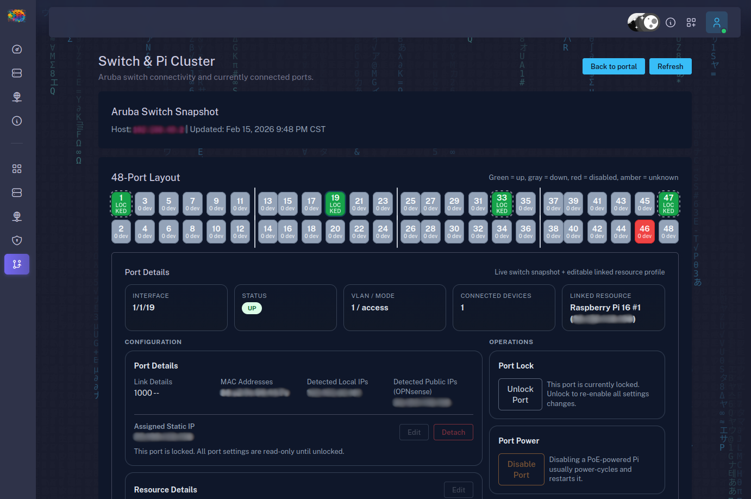Open the dashboard gauge icon in sidebar
Screen dimensions: 751x499
[x=17, y=49]
